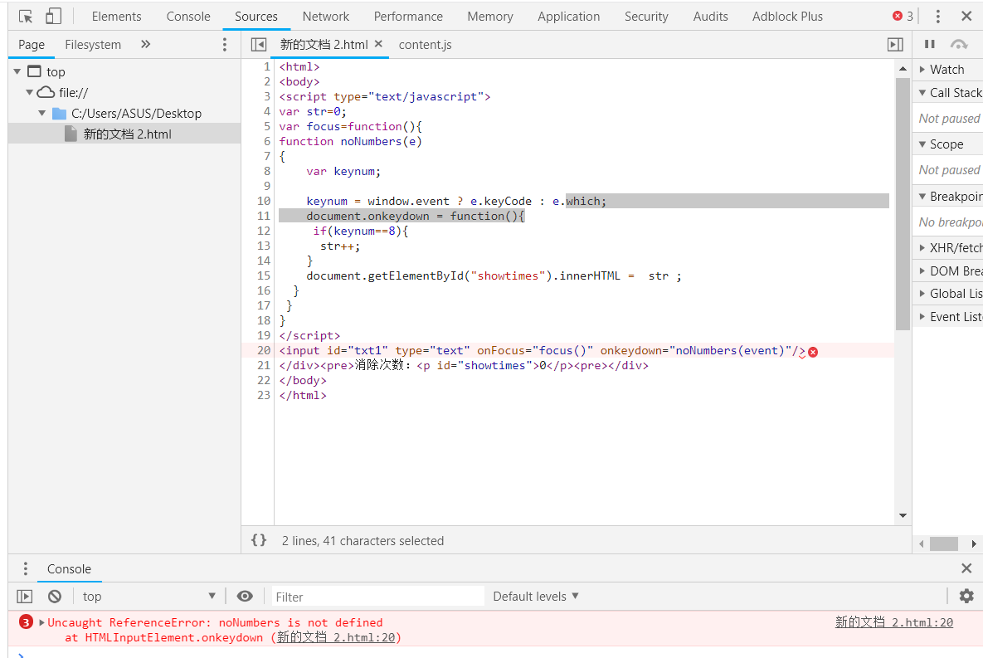This screenshot has height=658, width=983.
Task: Open the DevTools customize three-dot menu
Action: [x=938, y=17]
